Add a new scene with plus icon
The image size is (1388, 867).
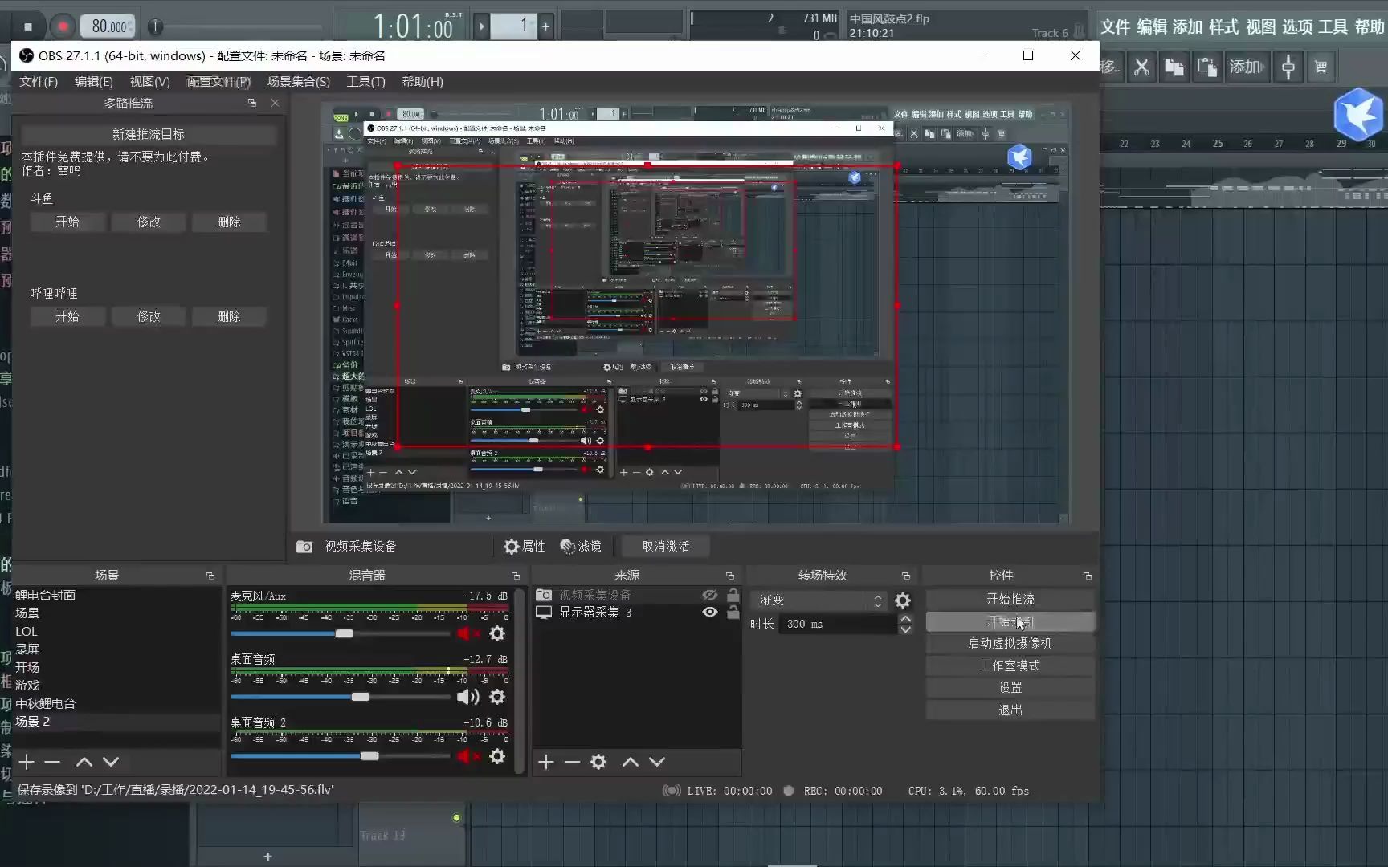click(x=27, y=762)
